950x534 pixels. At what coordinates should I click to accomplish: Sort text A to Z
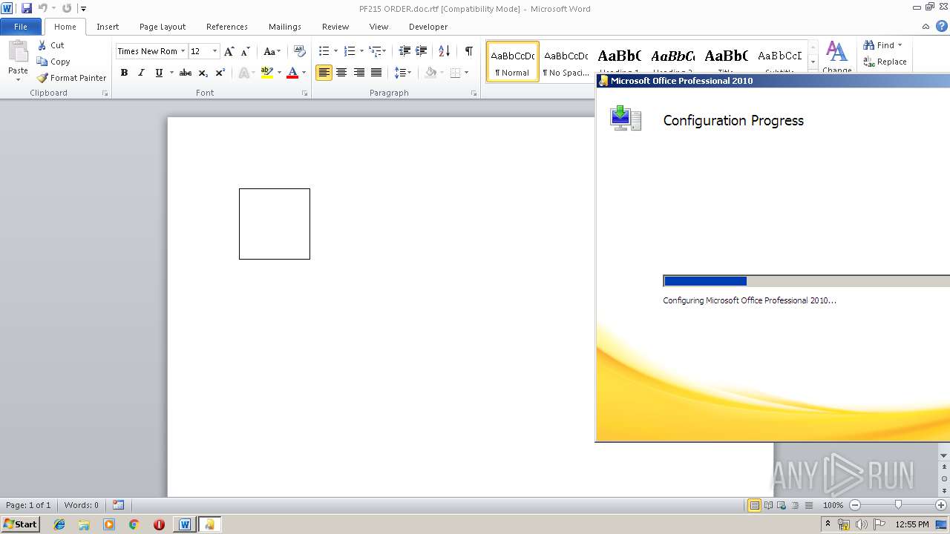click(x=444, y=51)
